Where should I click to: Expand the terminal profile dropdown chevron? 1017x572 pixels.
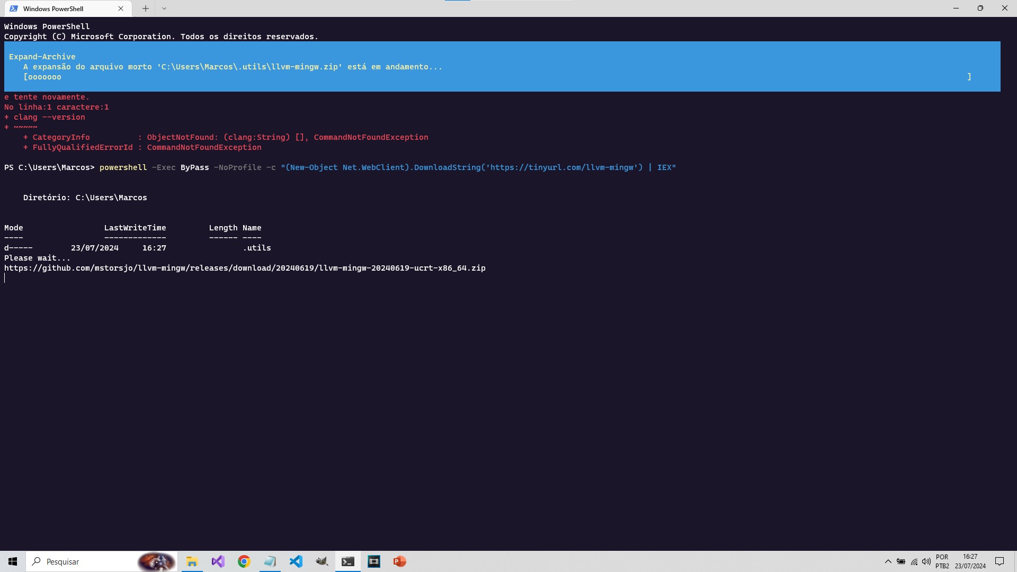coord(164,8)
